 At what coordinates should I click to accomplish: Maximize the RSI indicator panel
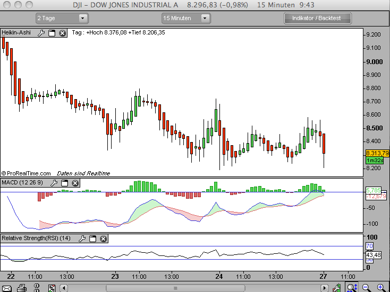pos(93,238)
